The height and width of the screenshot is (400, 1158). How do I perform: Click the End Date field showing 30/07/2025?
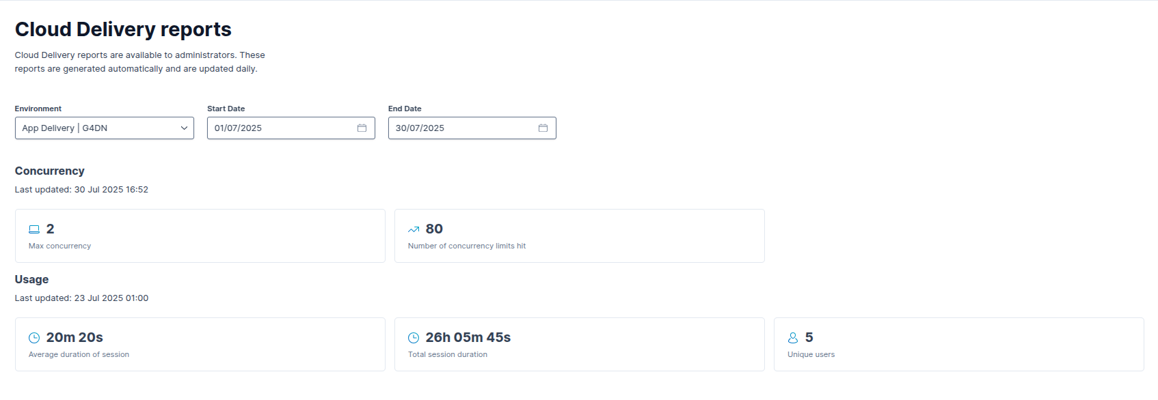point(461,128)
